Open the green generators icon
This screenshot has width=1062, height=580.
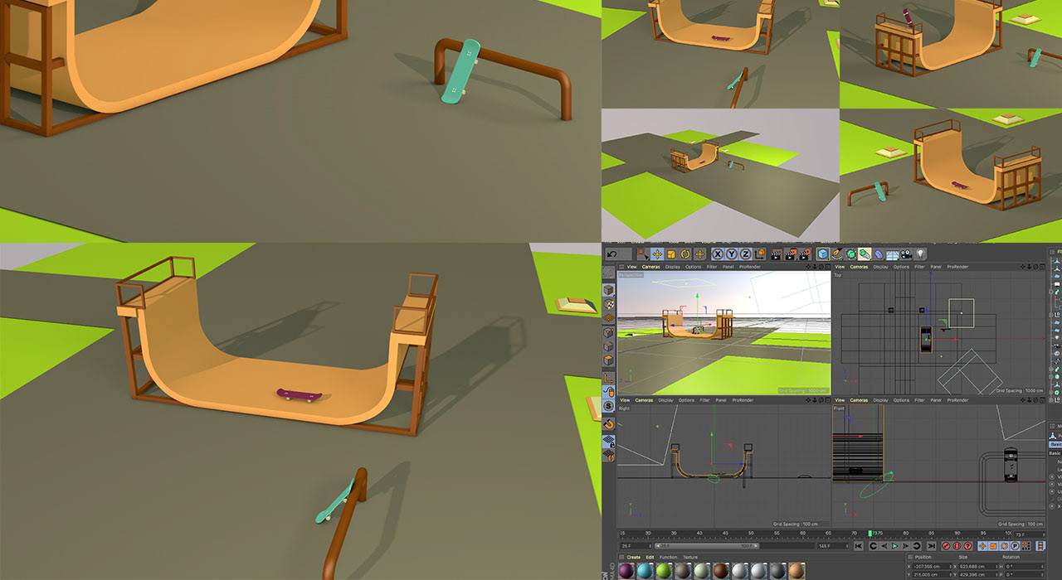tap(851, 254)
